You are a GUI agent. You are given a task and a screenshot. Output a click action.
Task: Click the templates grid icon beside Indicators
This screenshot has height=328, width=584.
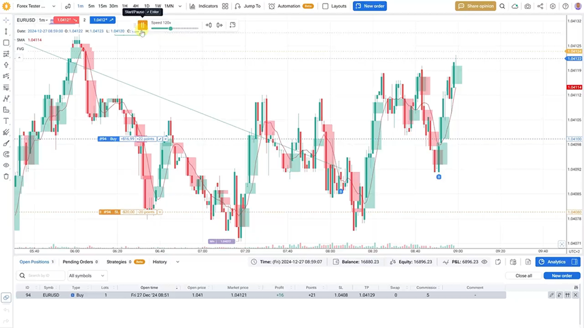click(225, 6)
